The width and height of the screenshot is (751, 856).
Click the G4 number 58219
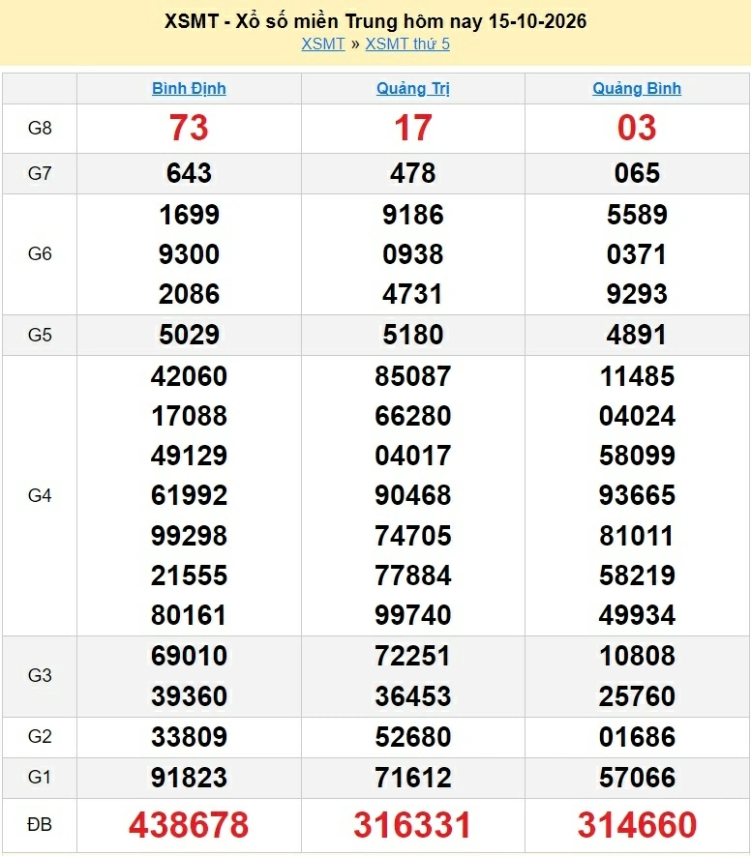637,576
